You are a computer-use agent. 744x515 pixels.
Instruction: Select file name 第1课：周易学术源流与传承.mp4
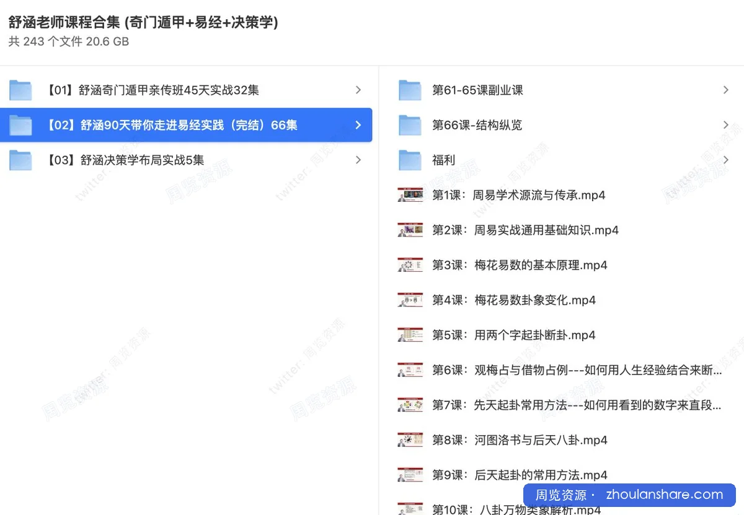click(518, 195)
